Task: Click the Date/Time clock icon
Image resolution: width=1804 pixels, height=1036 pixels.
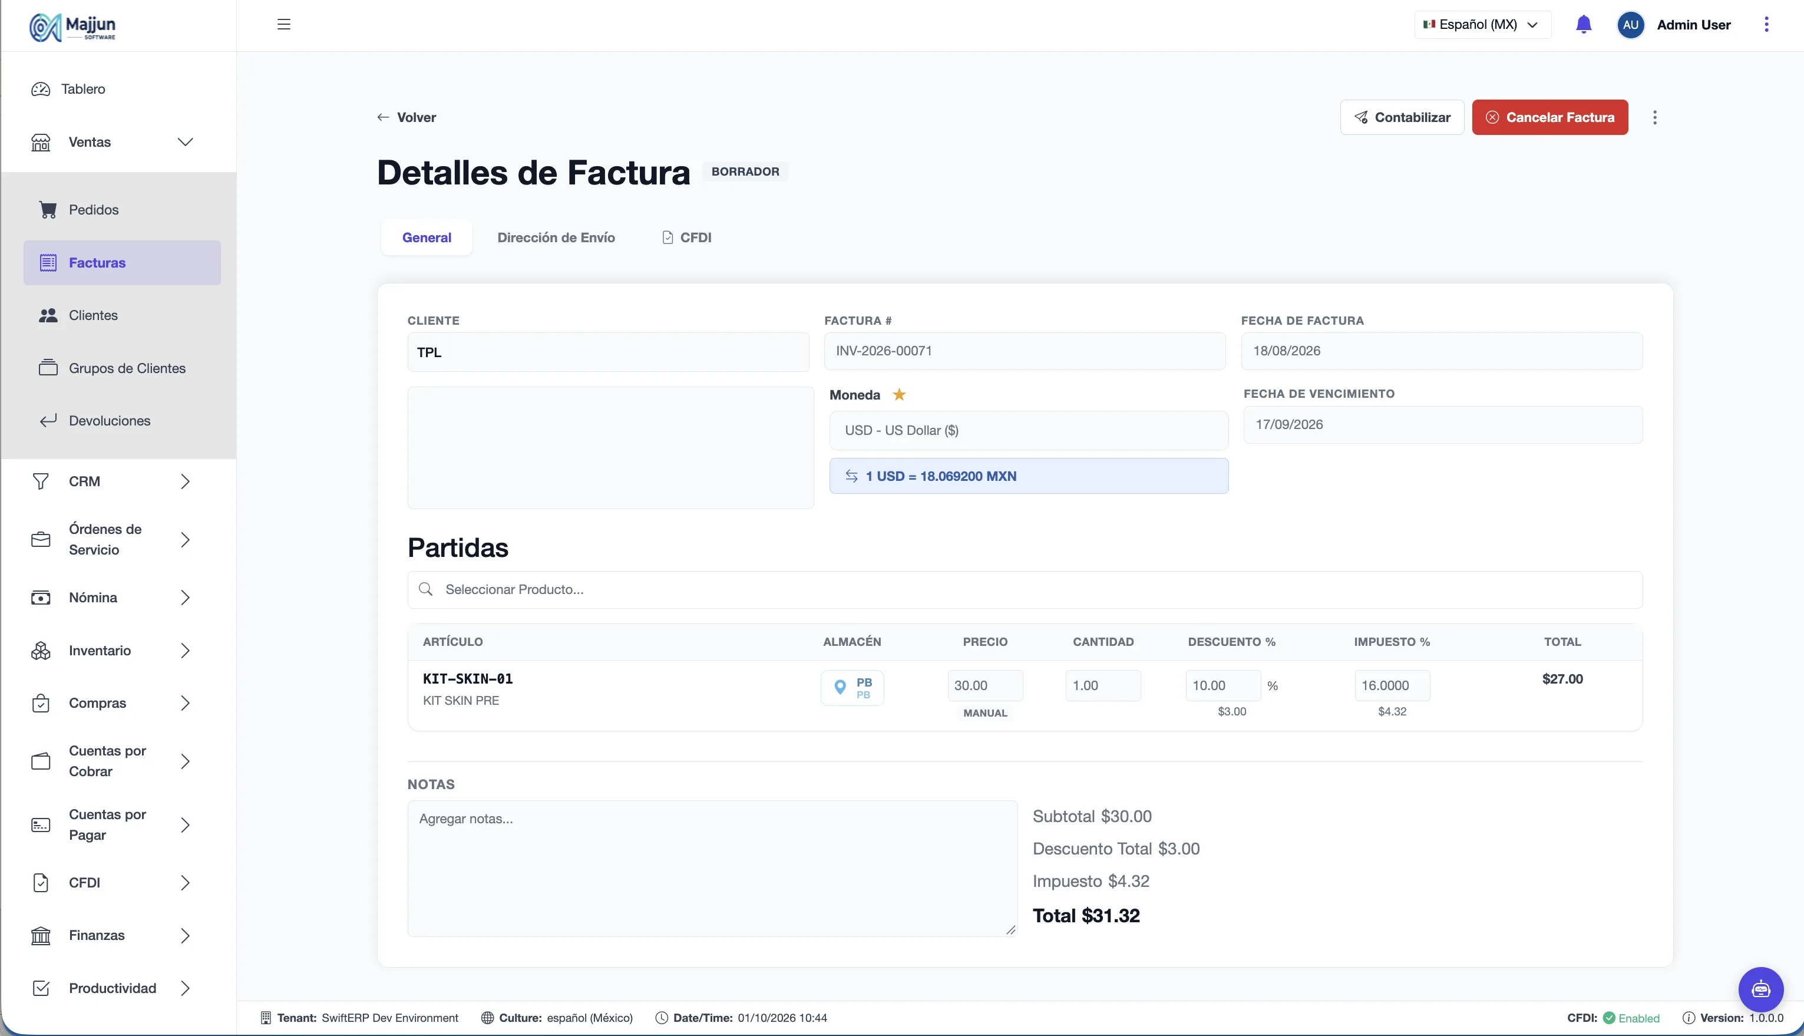Action: 662,1018
